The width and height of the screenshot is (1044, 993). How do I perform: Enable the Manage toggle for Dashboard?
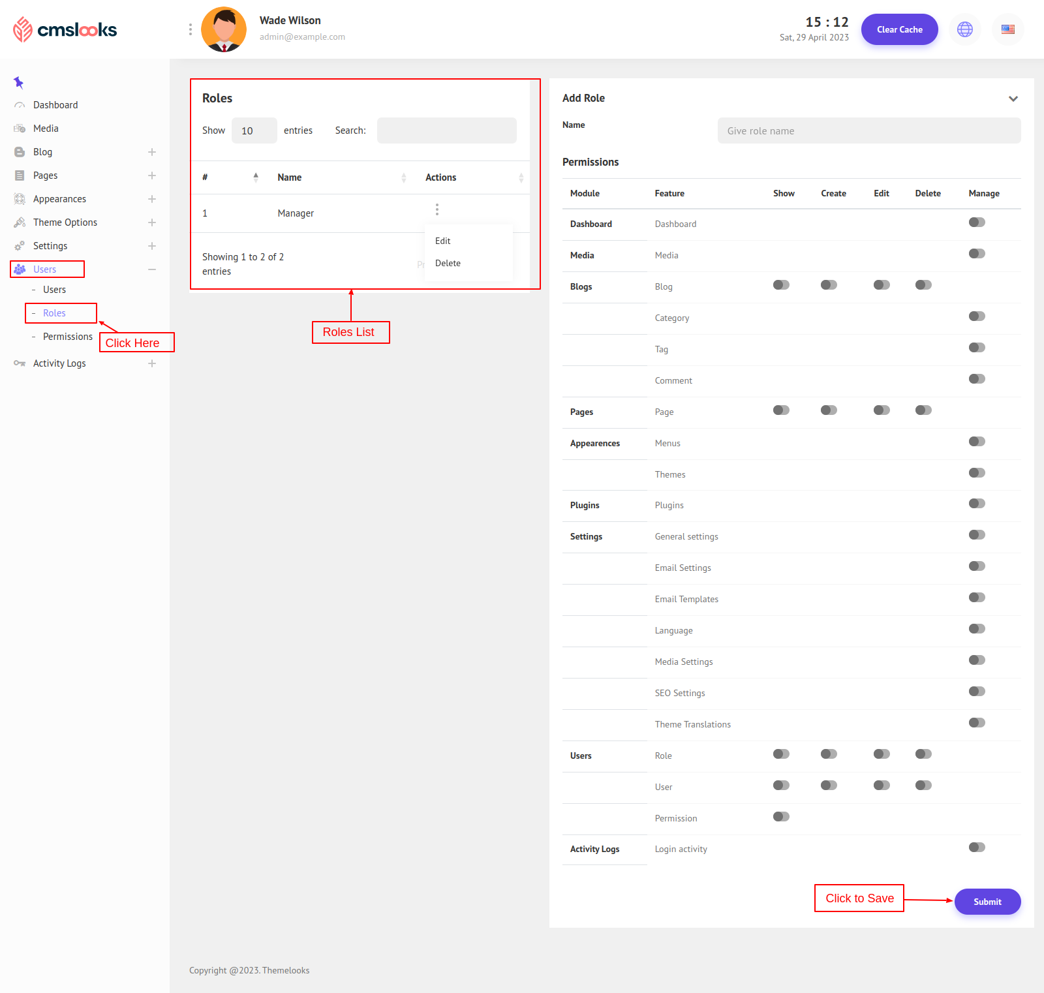tap(976, 222)
